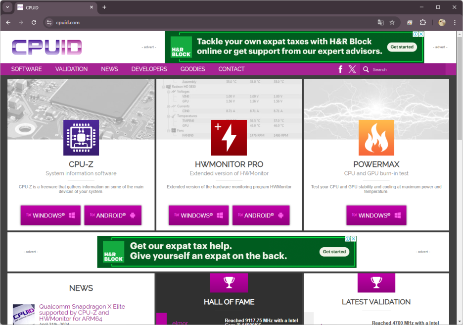This screenshot has height=325, width=463.
Task: Click the HALL OF FAME heading
Action: [x=229, y=302]
